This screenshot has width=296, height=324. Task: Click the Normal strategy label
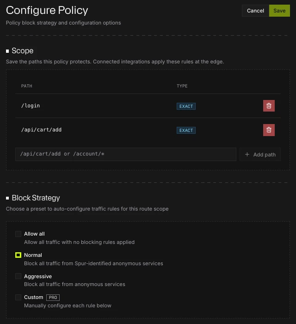click(x=33, y=255)
